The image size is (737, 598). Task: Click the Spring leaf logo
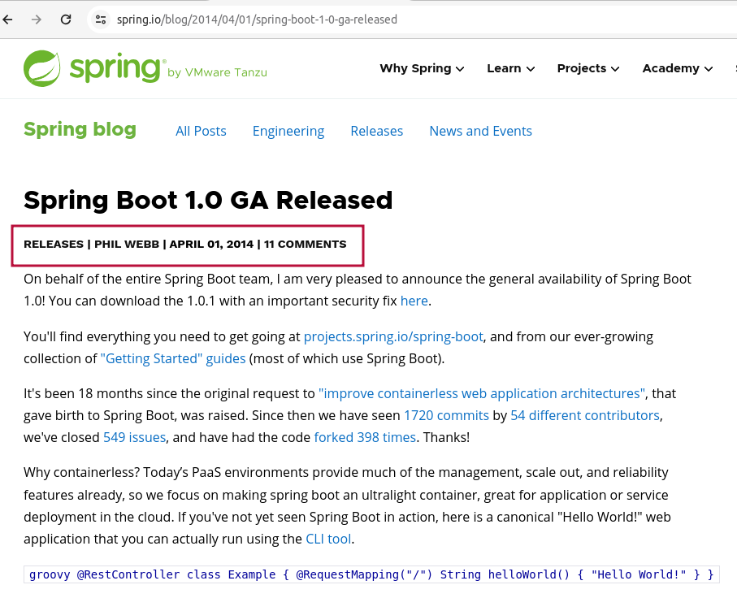pos(41,68)
